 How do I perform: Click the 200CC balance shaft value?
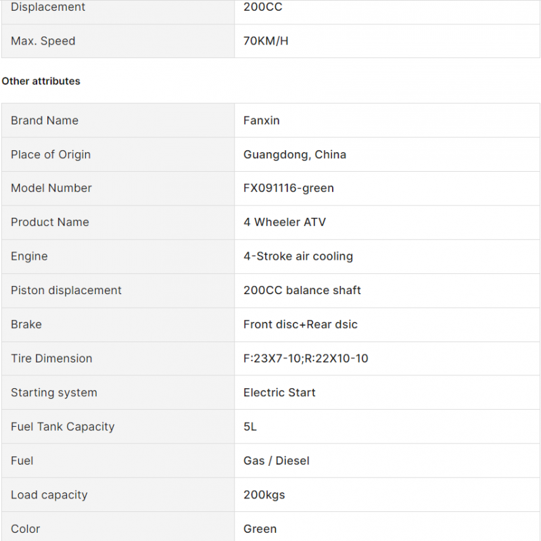[x=302, y=290]
